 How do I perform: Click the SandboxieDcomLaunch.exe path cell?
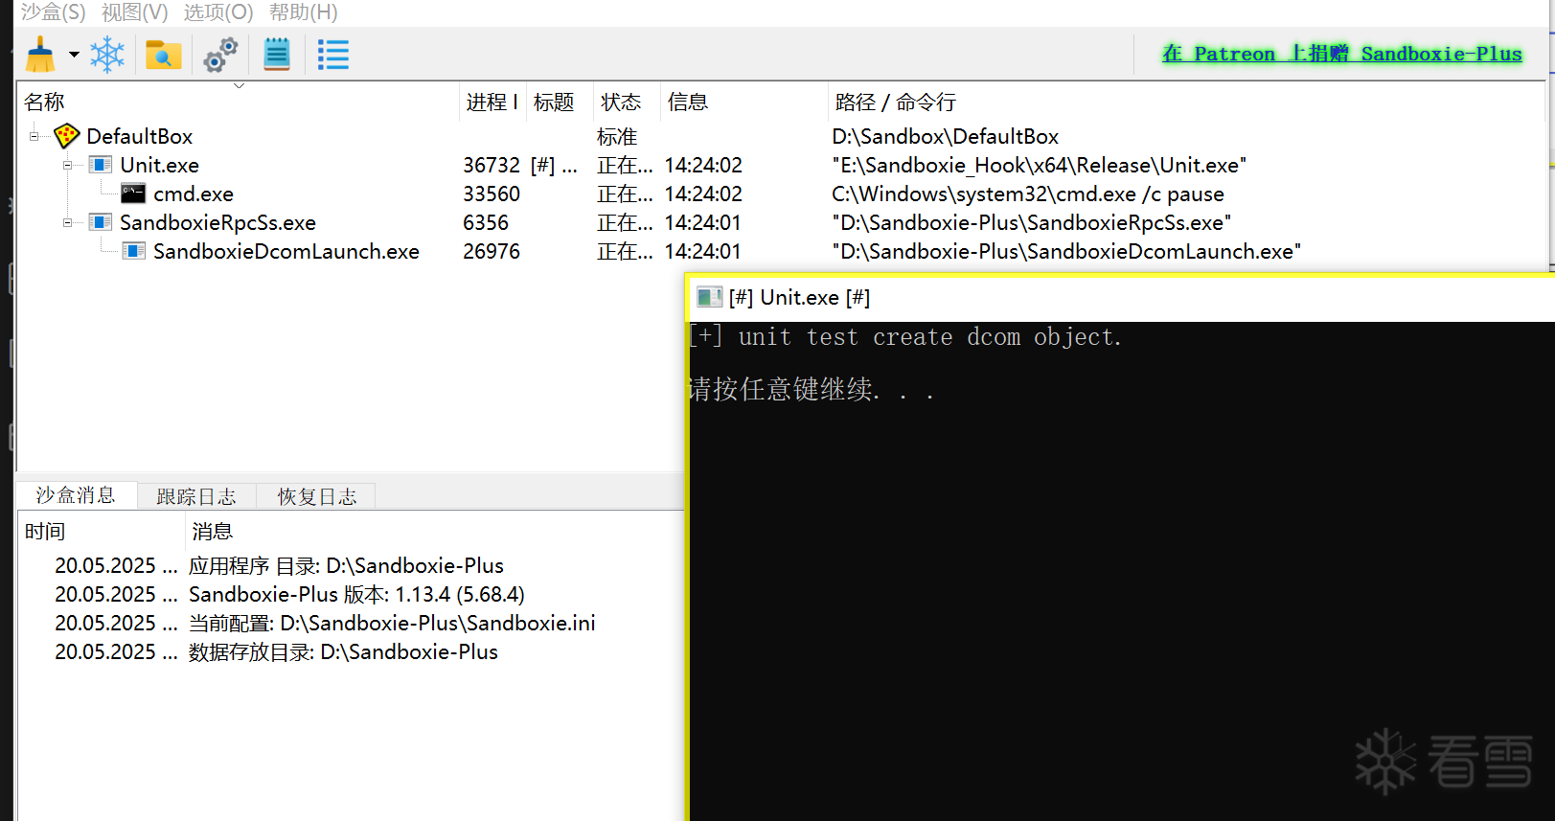1066,251
